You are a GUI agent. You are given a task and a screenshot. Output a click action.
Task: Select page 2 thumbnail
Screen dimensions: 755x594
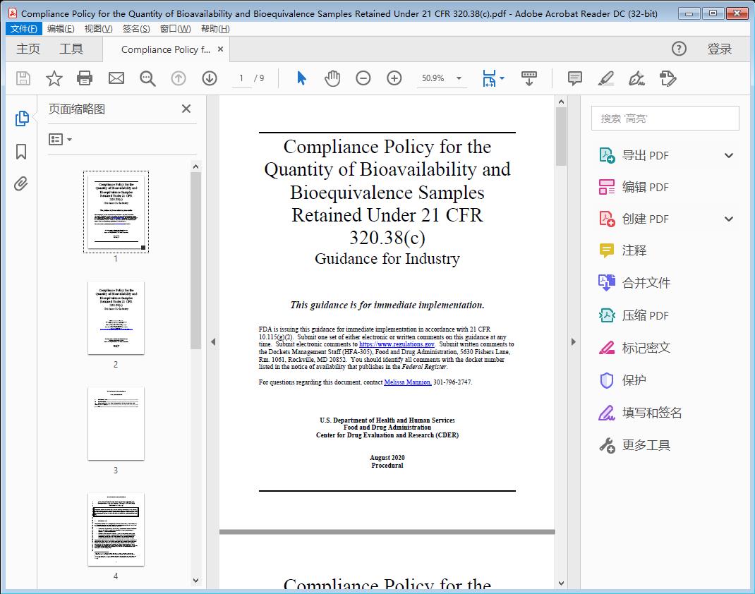[x=116, y=318]
